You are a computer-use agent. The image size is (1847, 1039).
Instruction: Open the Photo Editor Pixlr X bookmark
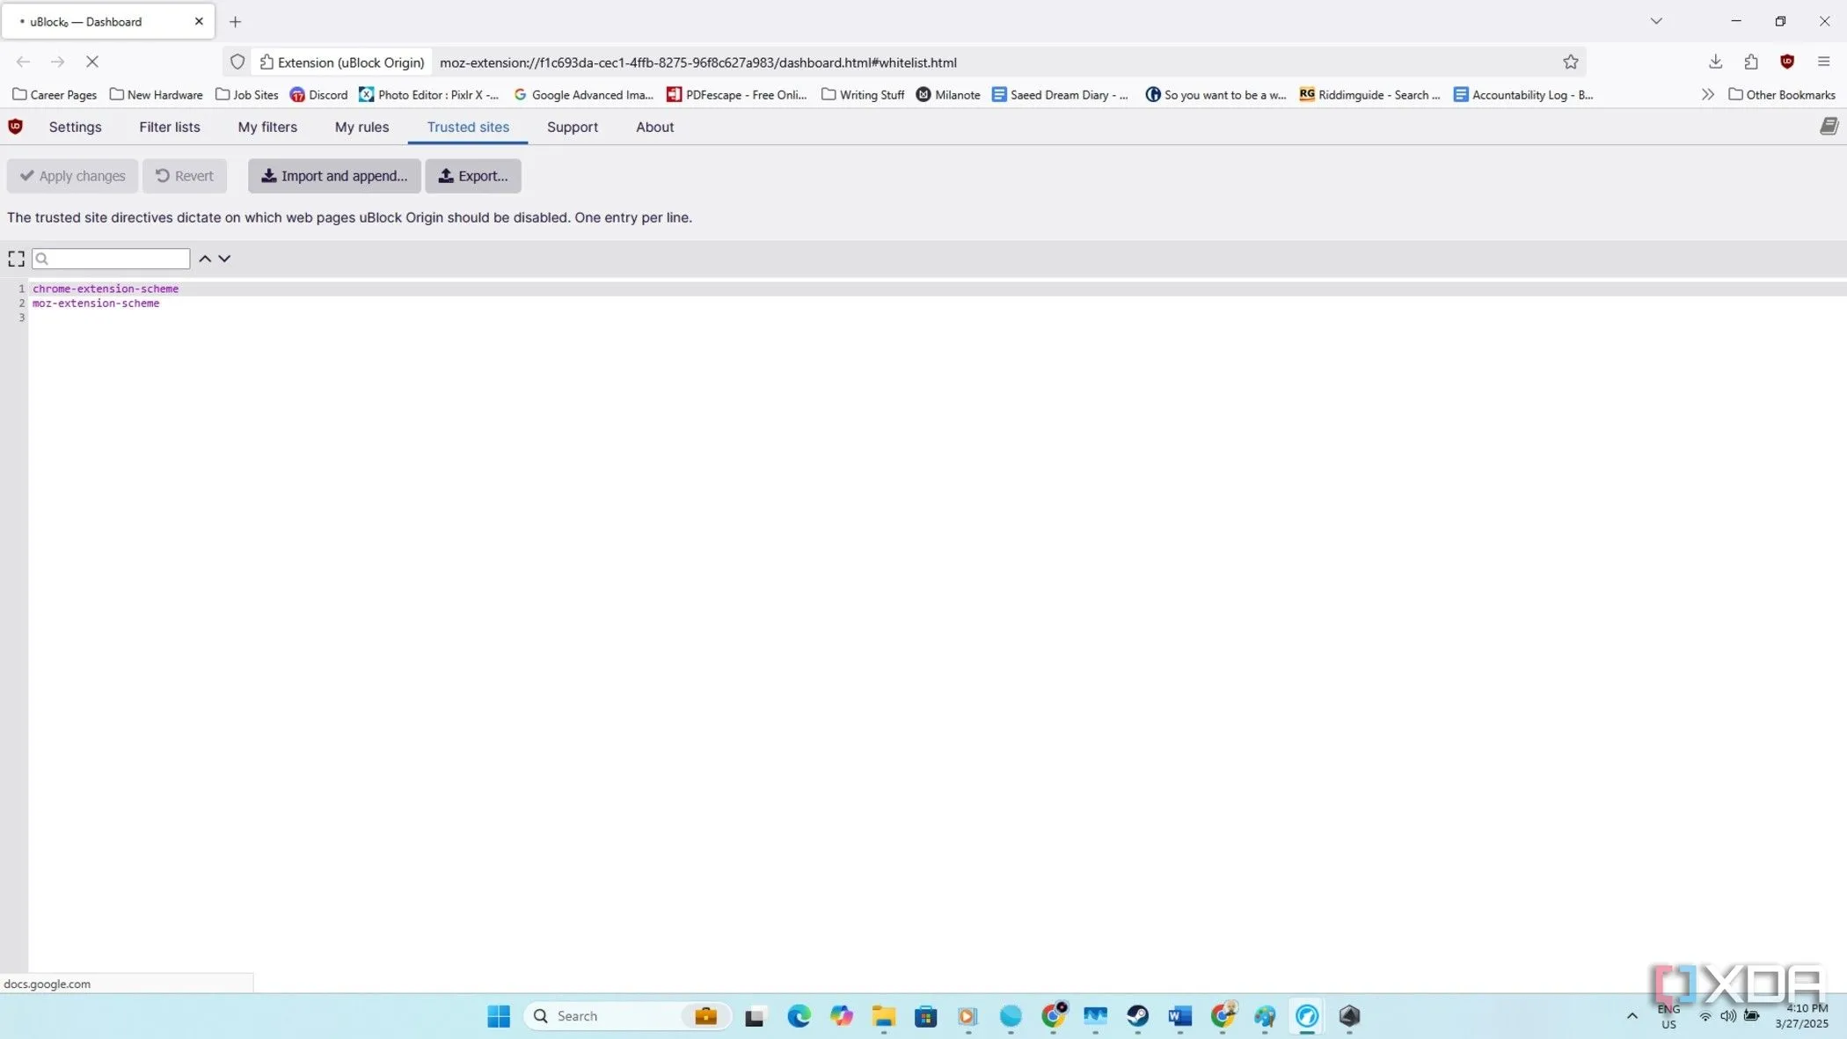coord(429,94)
